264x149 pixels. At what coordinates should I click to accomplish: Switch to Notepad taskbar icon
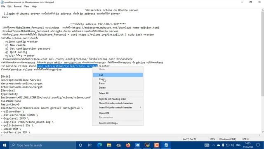pos(166,145)
